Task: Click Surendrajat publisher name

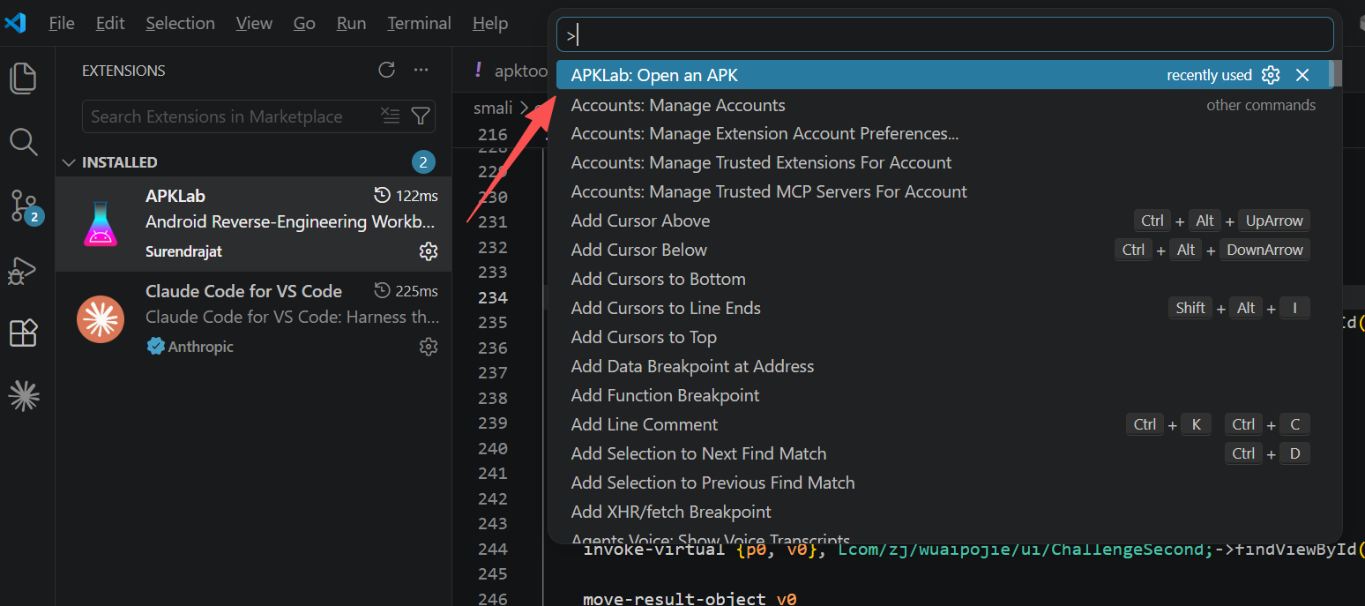Action: click(x=183, y=252)
